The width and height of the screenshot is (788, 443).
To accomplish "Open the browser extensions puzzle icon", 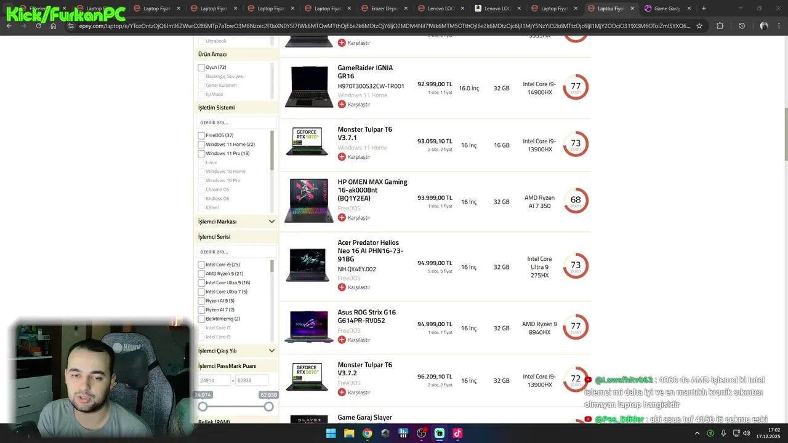I will [720, 26].
